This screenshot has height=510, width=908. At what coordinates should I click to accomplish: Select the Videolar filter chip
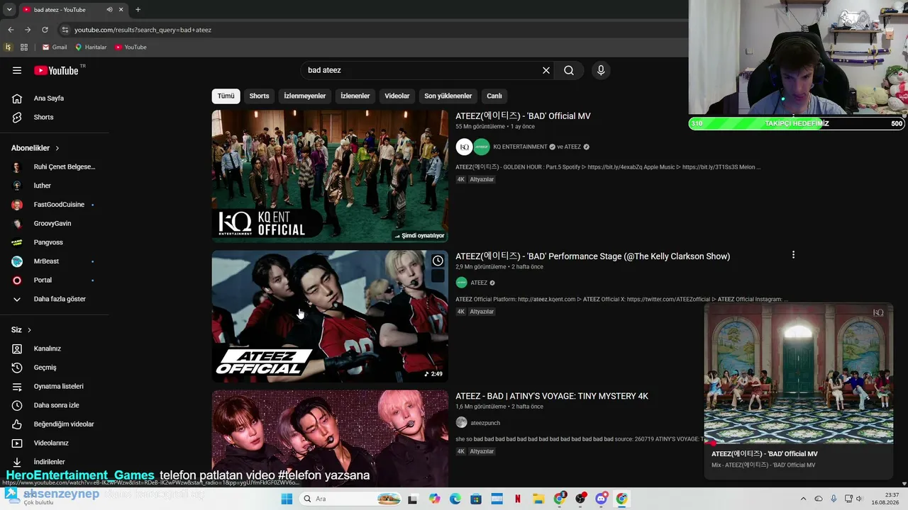click(397, 96)
